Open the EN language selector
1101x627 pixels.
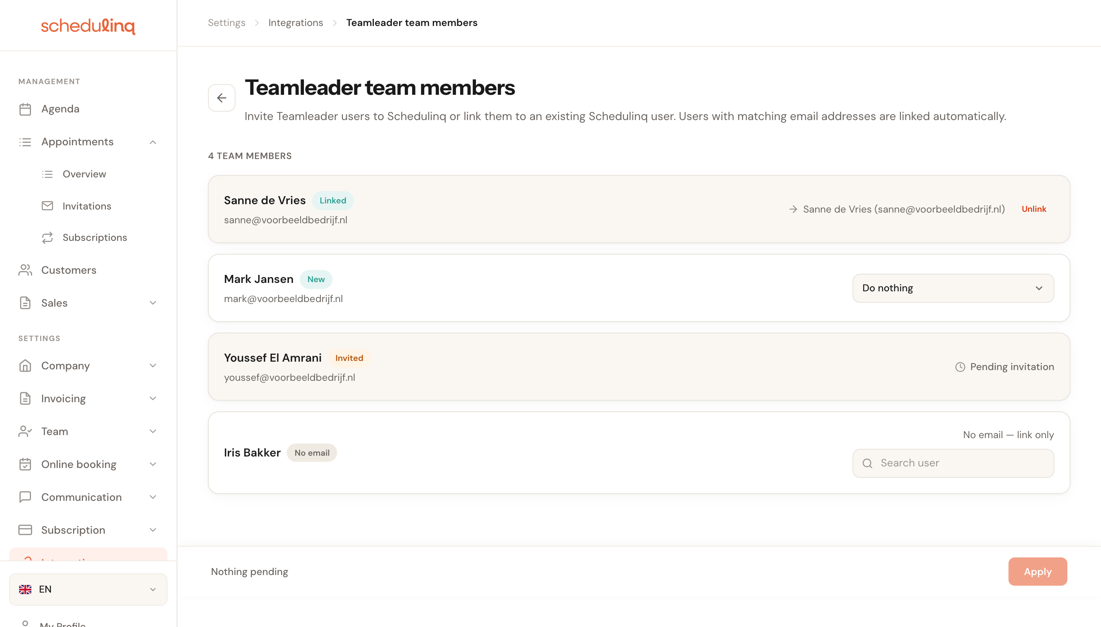pos(88,590)
